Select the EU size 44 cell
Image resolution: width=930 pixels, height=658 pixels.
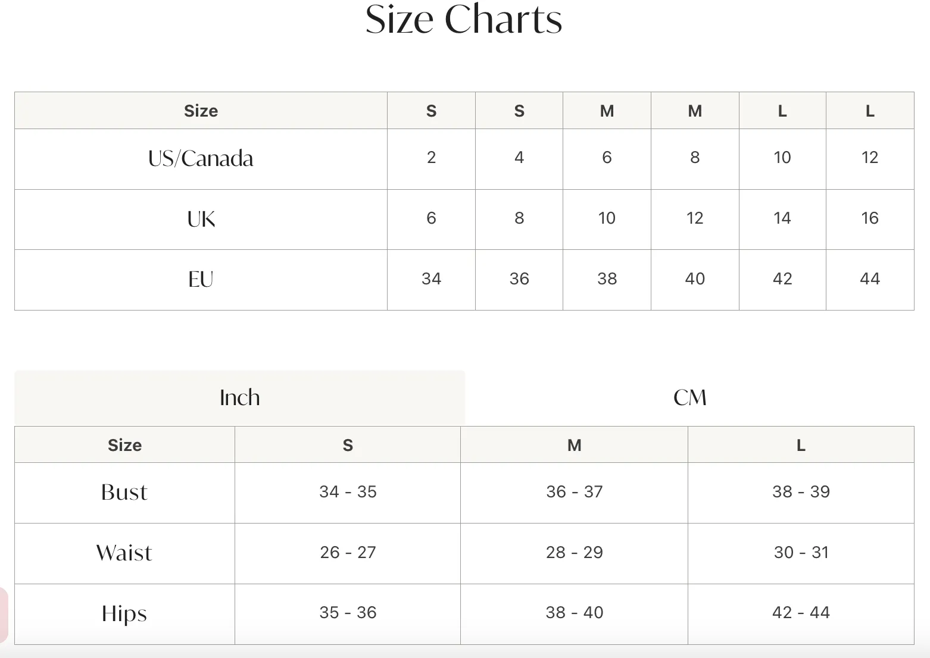tap(870, 280)
